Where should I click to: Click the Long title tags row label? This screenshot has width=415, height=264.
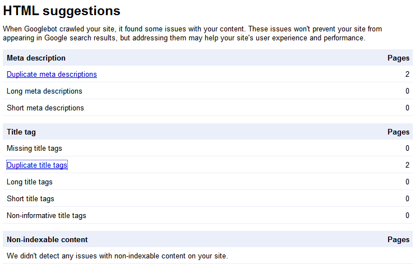(x=30, y=182)
